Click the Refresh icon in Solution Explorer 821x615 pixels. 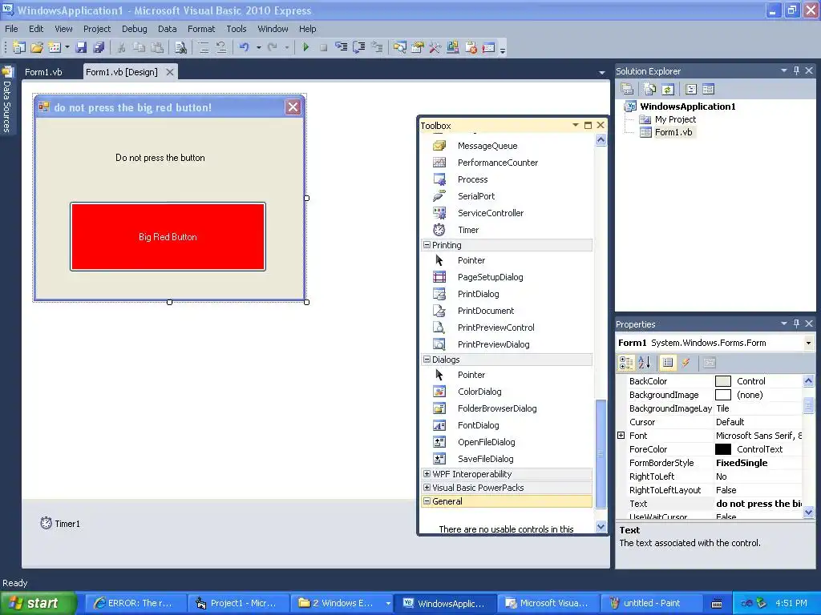pyautogui.click(x=668, y=90)
